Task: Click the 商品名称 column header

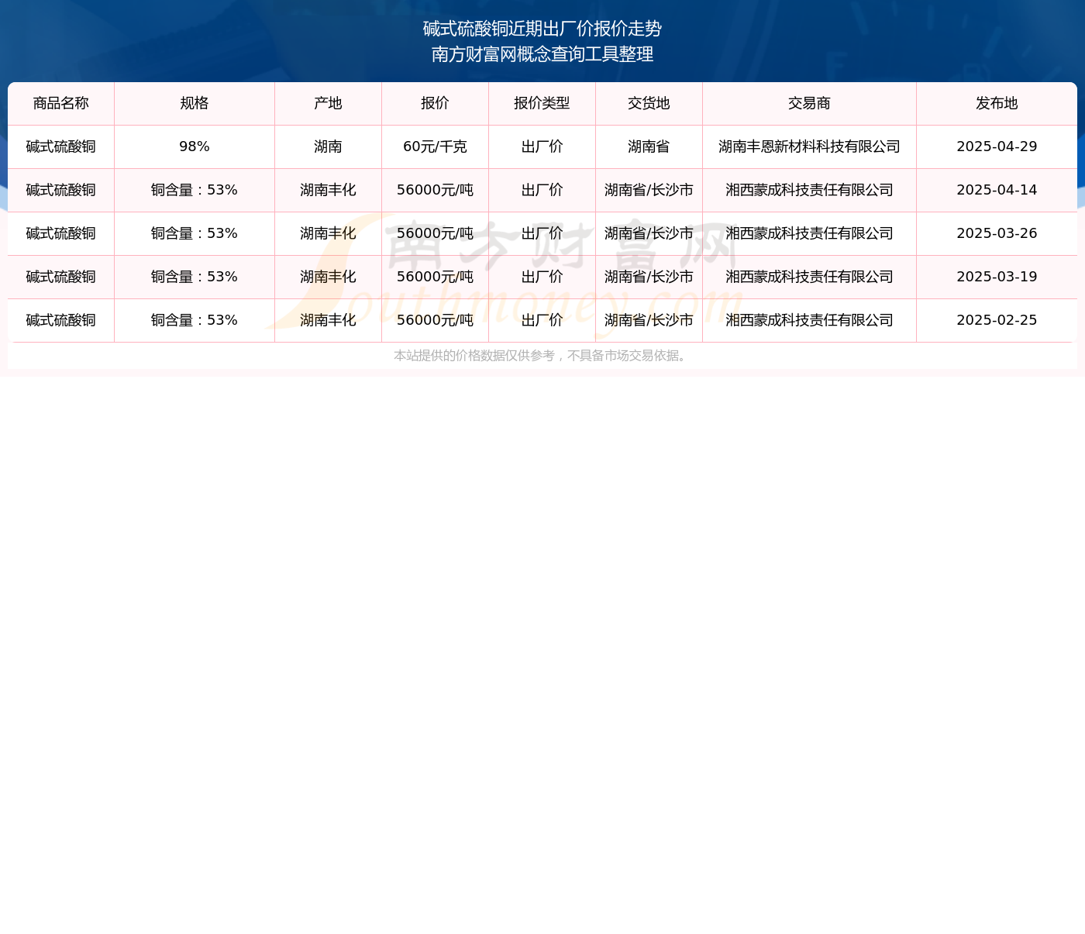Action: click(61, 103)
